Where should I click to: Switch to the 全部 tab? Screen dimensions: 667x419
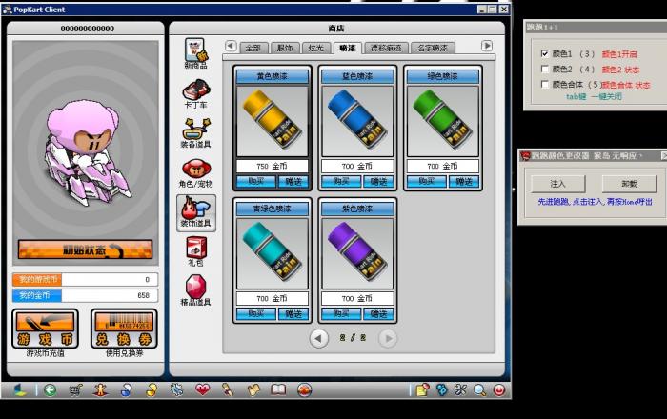[253, 48]
